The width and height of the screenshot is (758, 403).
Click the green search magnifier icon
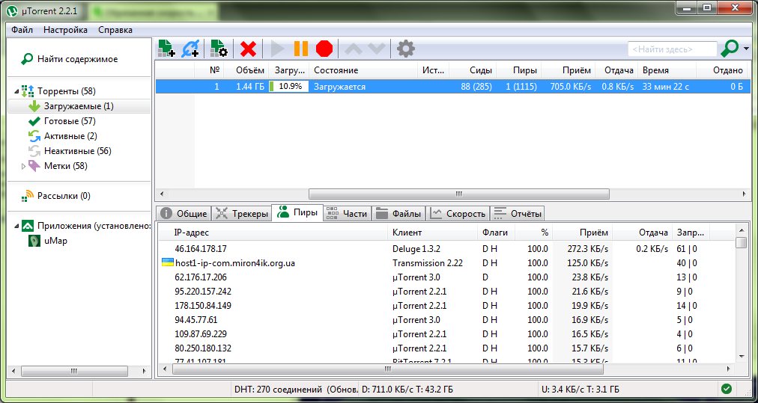730,49
